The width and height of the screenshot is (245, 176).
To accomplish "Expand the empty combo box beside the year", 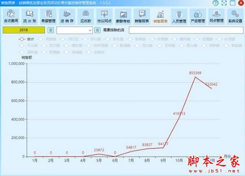I will coord(75,30).
